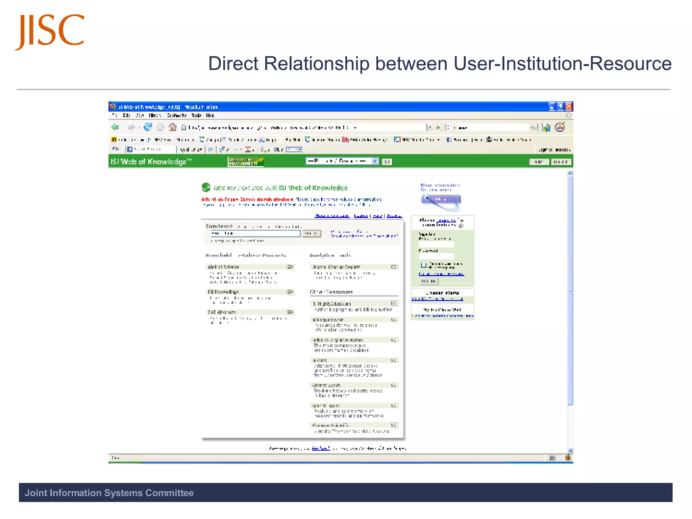This screenshot has width=692, height=519.
Task: Tick the remember-me checkbox in sign-in panel
Action: coord(423,265)
